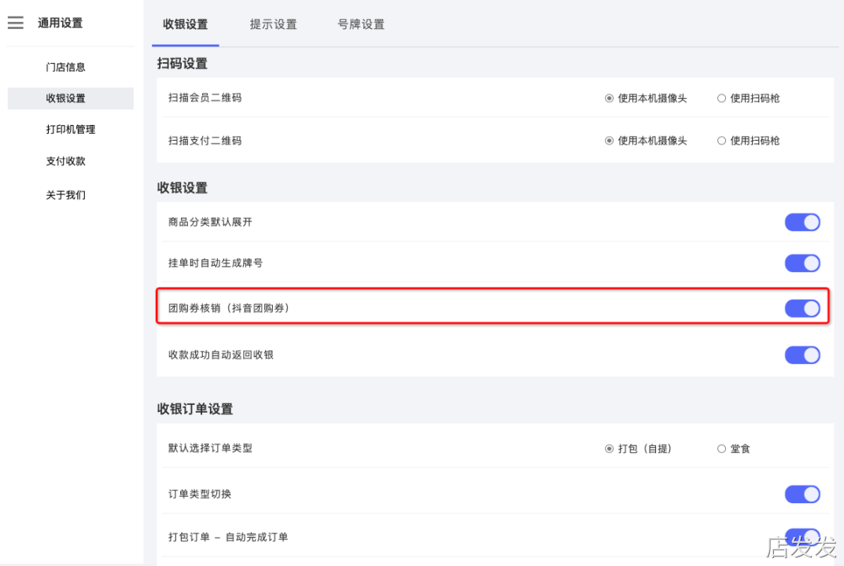Select 收银设置 in the left sidebar
844x566 pixels.
point(65,98)
